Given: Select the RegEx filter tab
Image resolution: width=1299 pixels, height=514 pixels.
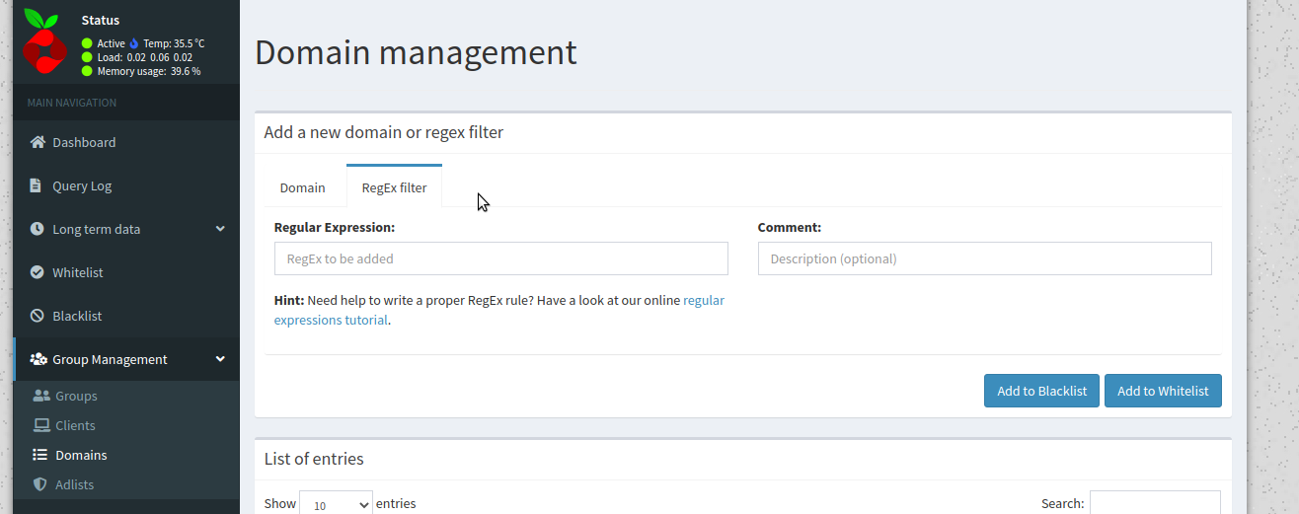Looking at the screenshot, I should (394, 187).
